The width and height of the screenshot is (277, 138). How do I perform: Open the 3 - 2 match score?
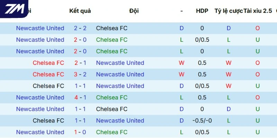click(x=80, y=75)
